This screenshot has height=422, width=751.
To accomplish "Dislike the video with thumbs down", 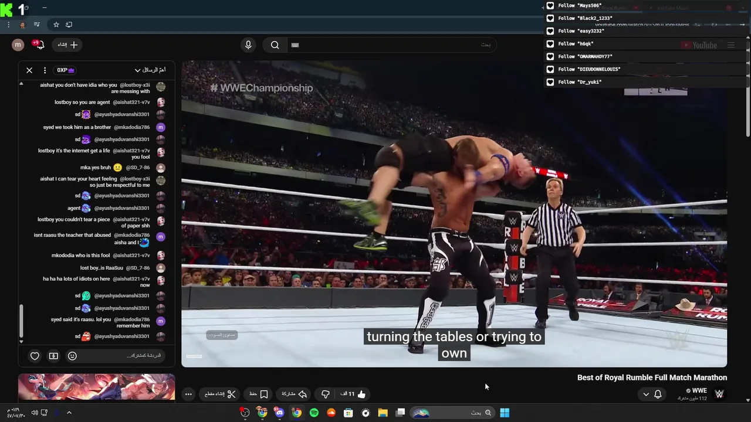I will click(x=325, y=394).
